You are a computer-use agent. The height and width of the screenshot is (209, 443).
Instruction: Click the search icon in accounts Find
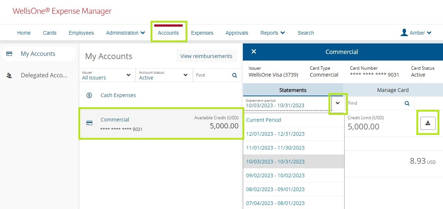234,75
